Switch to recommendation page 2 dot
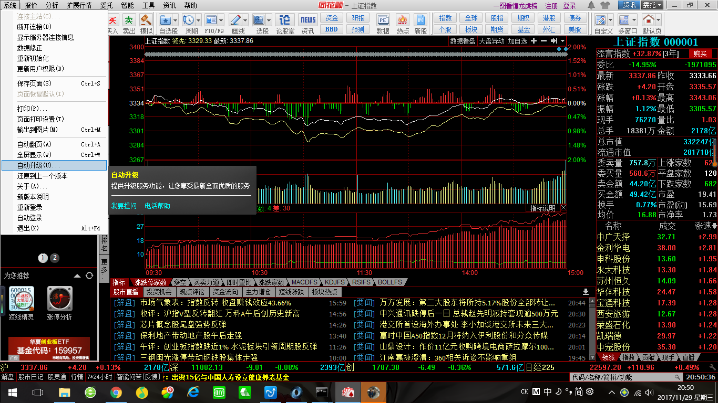Screen dimensions: 718x403 coord(55,258)
